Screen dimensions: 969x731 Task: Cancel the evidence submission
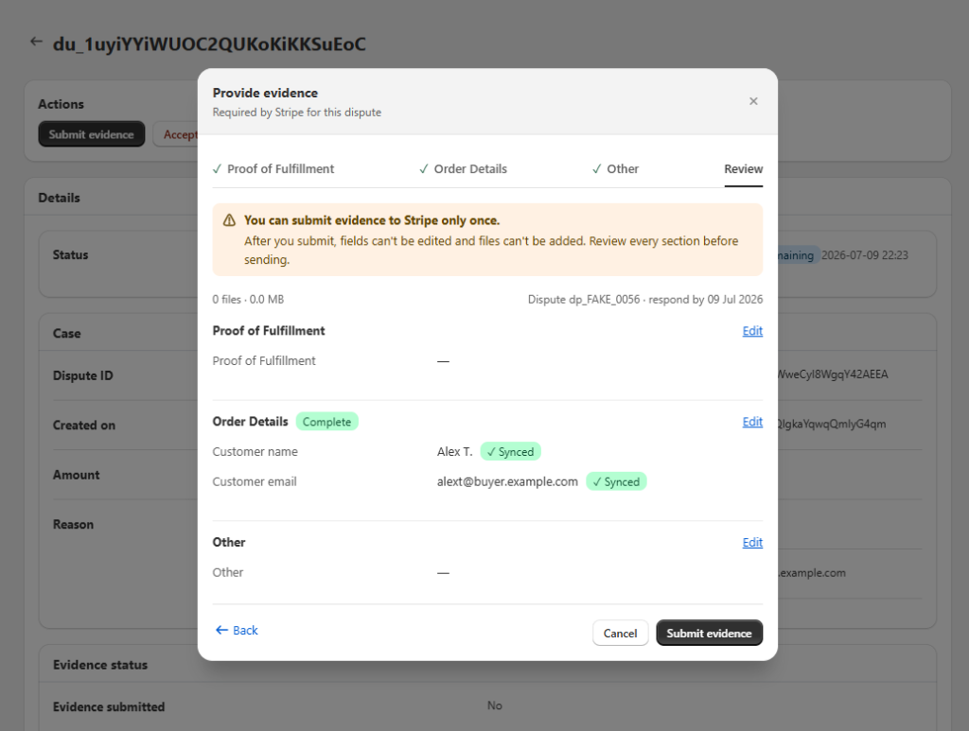pyautogui.click(x=621, y=633)
